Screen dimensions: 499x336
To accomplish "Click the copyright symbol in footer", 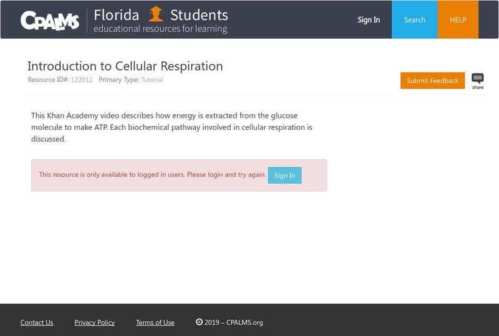I will 199,322.
